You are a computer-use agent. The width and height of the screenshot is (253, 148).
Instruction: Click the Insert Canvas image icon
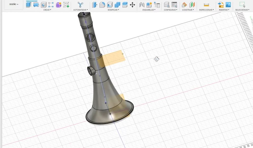228,5
